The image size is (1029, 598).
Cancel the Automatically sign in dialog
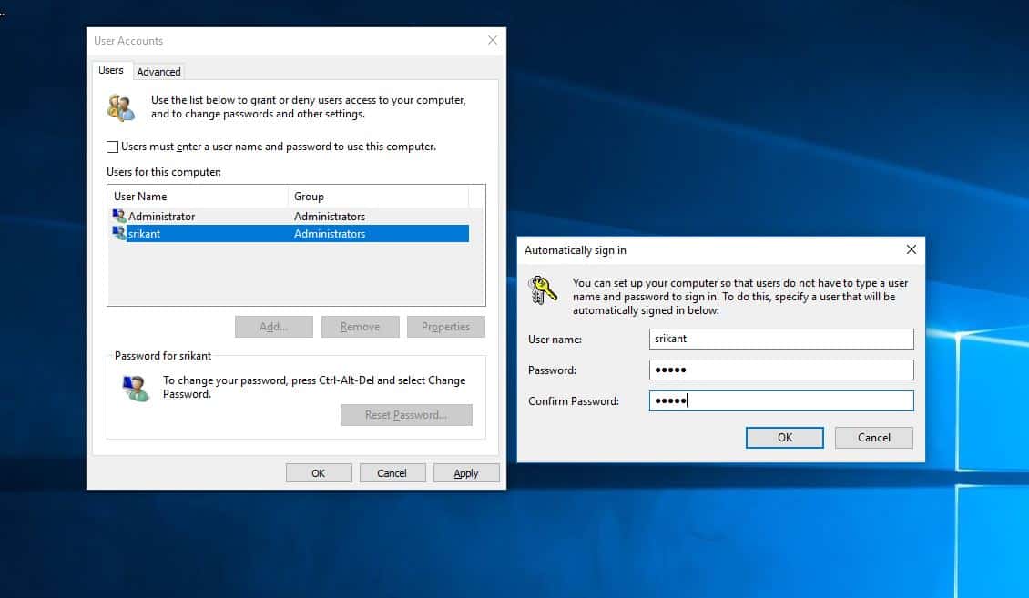point(873,438)
